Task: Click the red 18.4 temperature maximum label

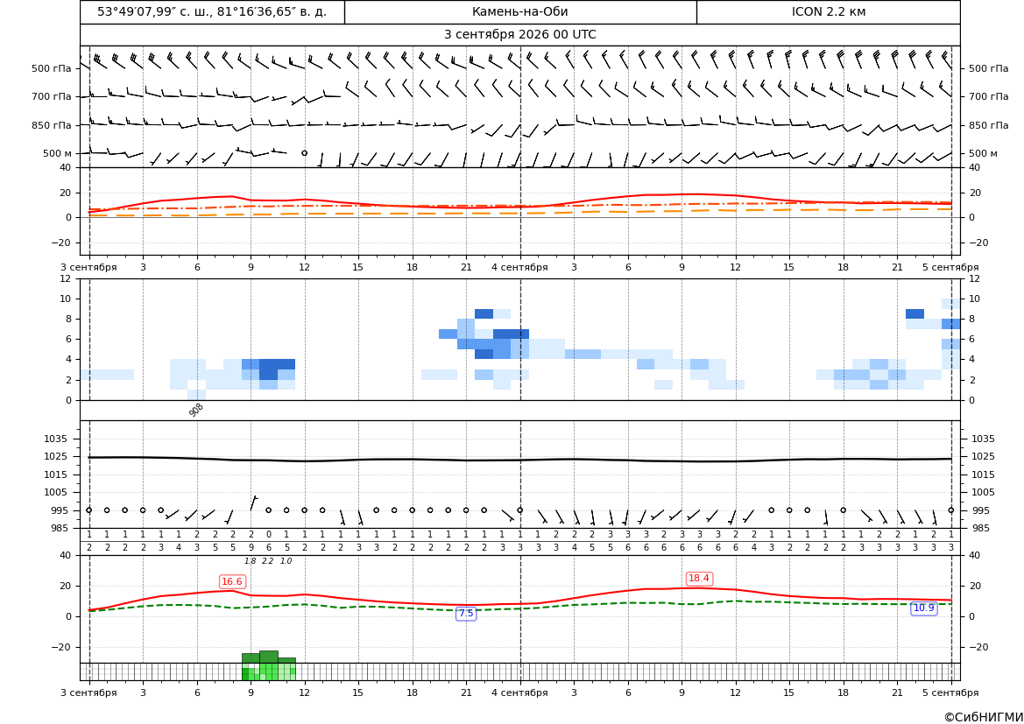Action: coord(699,579)
